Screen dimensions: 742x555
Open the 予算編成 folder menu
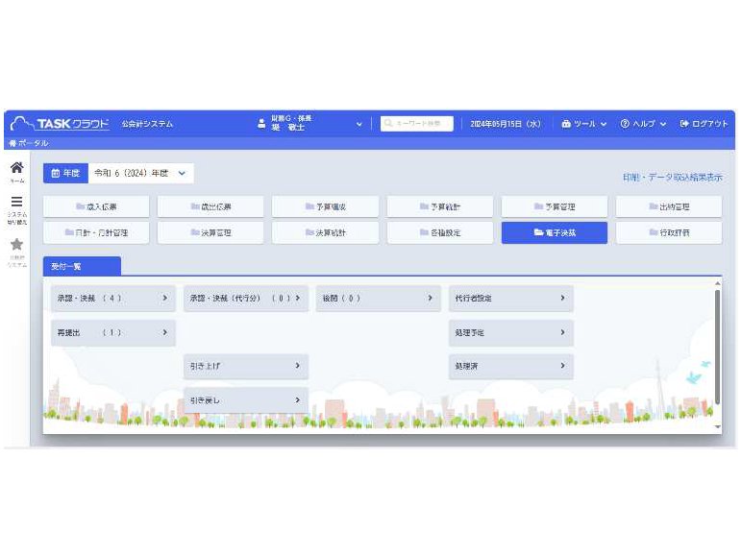click(x=326, y=206)
